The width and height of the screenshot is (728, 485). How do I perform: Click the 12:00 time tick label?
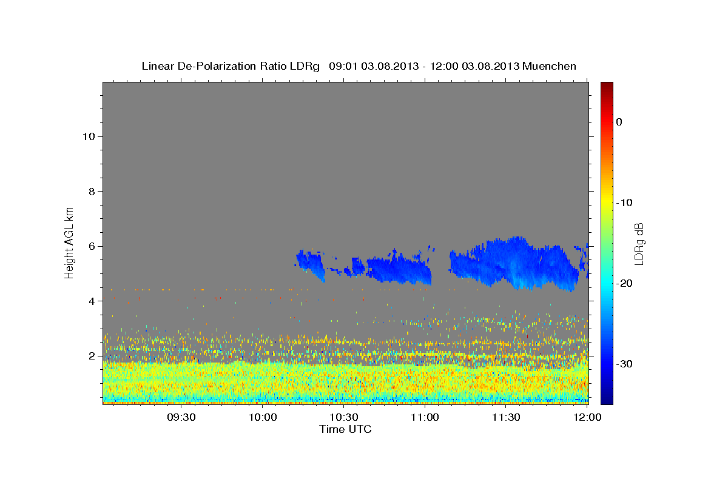point(587,417)
